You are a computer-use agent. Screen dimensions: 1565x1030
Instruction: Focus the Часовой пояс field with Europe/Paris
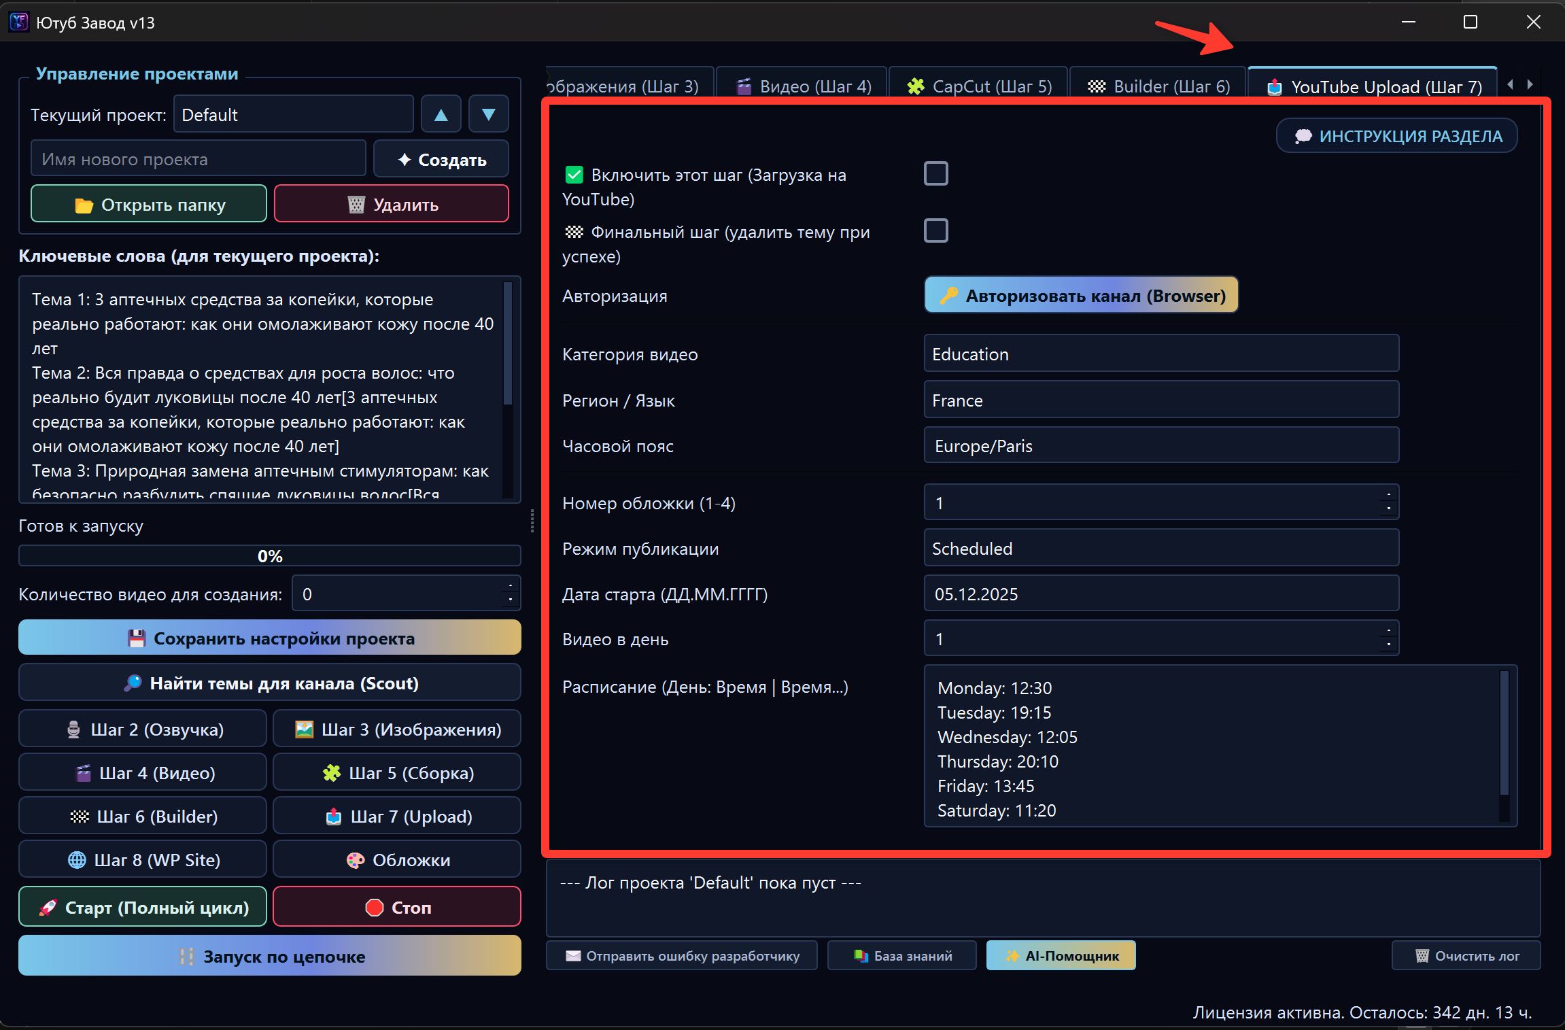(1161, 445)
